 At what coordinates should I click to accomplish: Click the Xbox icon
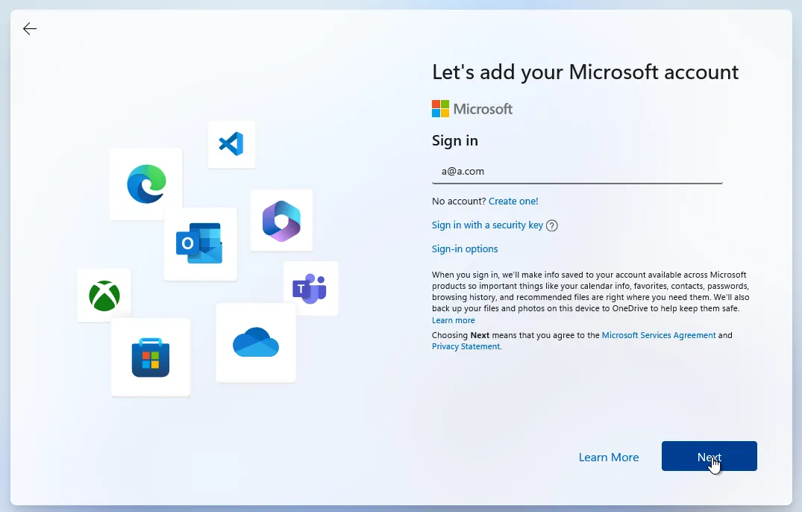tap(104, 296)
